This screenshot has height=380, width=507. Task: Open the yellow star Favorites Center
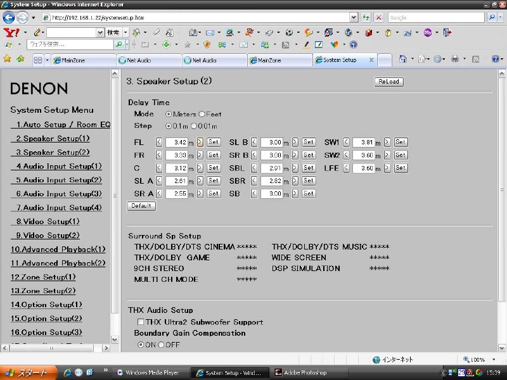8,60
